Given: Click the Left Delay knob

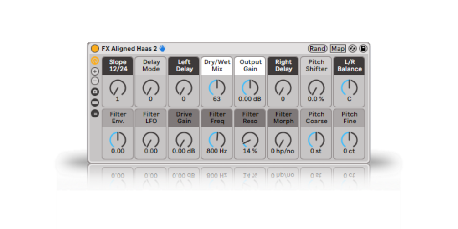Looking at the screenshot, I should tap(184, 87).
